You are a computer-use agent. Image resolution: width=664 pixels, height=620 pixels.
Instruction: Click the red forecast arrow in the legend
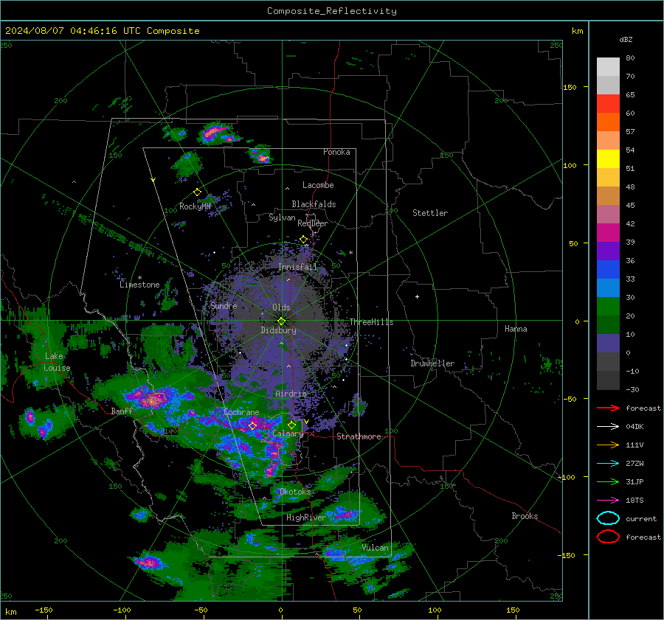click(x=608, y=408)
